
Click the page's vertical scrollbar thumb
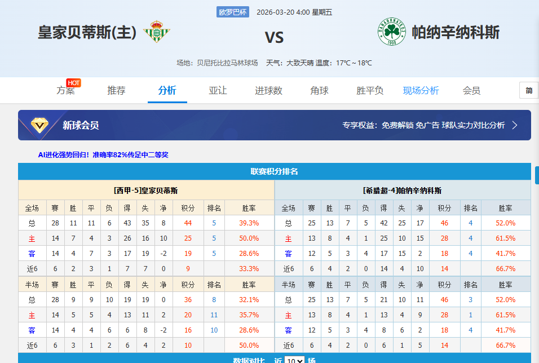(x=536, y=175)
